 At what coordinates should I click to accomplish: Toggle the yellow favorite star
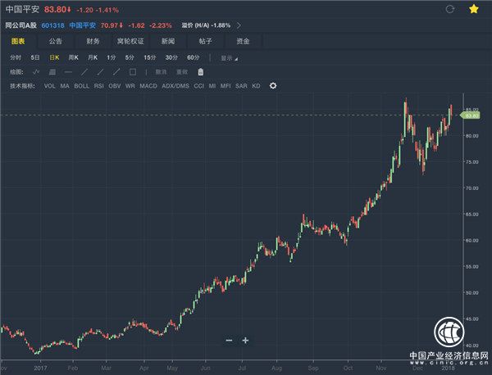tap(474, 10)
